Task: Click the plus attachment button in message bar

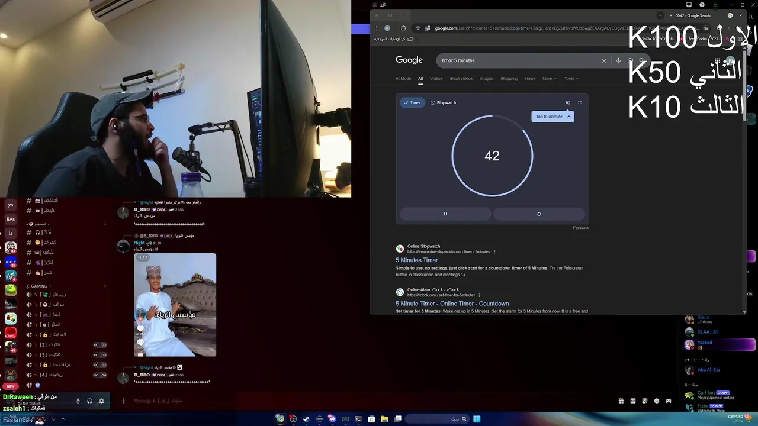Action: point(123,401)
